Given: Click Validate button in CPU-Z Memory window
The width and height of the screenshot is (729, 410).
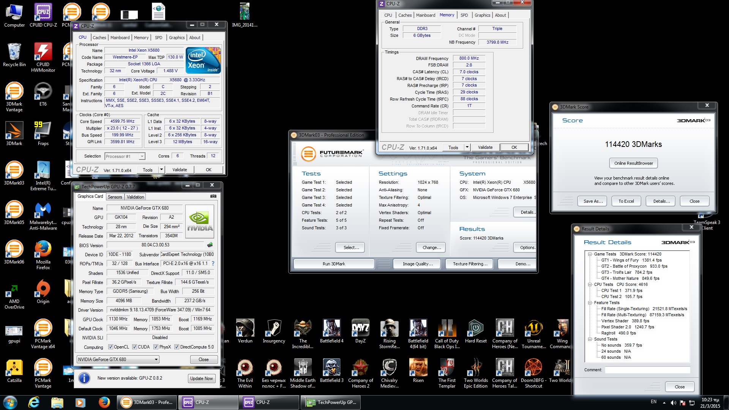Looking at the screenshot, I should [x=485, y=147].
